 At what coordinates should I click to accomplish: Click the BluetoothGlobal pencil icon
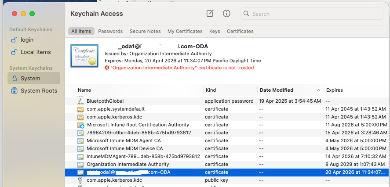(80, 101)
